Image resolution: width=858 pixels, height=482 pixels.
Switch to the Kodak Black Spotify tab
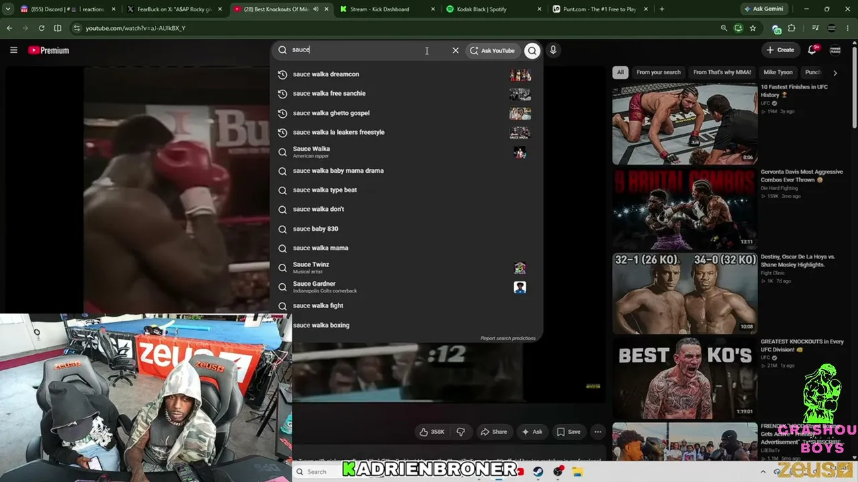[493, 9]
